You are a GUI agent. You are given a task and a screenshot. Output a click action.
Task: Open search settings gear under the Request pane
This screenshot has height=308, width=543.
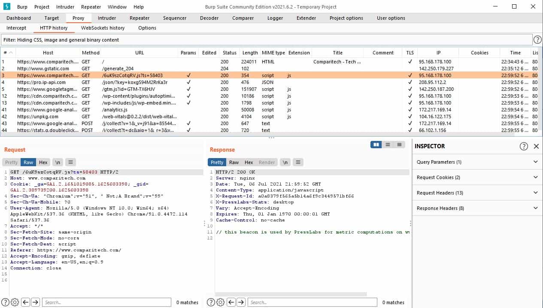(15, 302)
